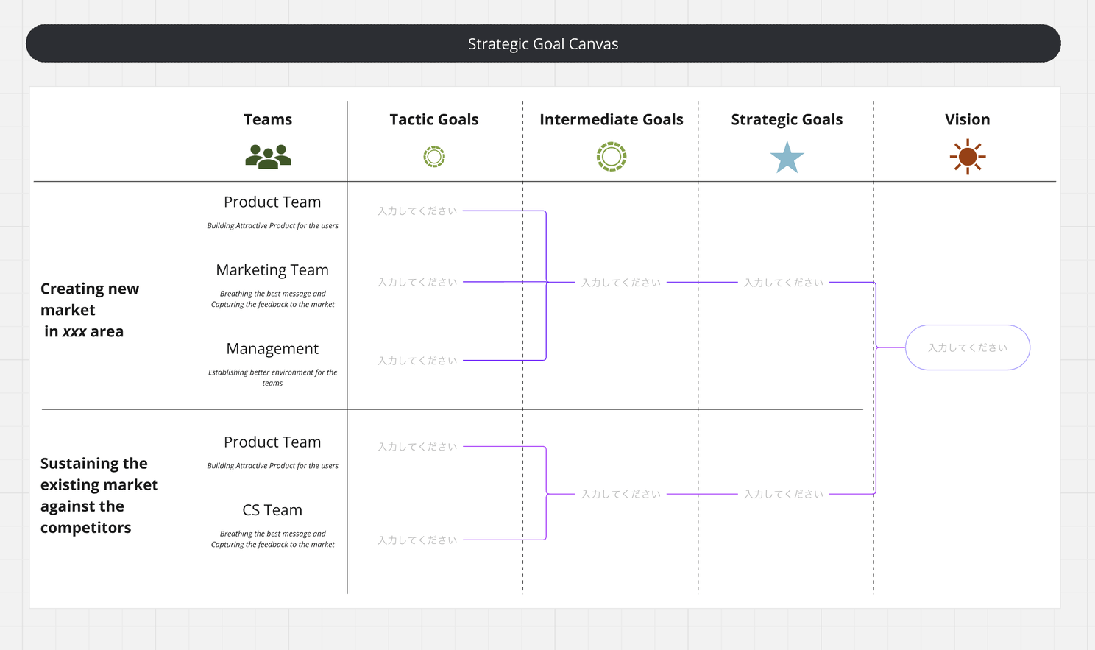The width and height of the screenshot is (1095, 650).
Task: Select the CS Team heading
Action: (x=272, y=510)
